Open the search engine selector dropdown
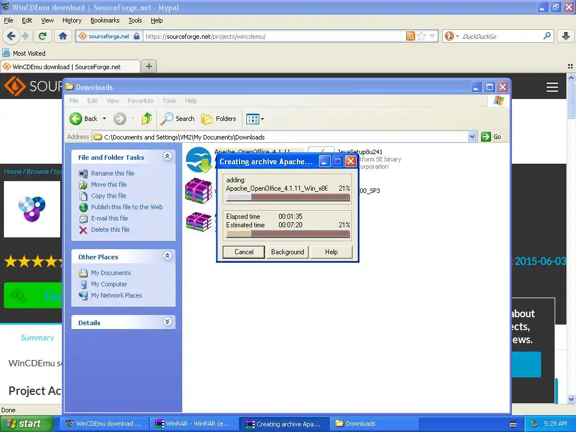This screenshot has height=432, width=576. click(x=457, y=36)
